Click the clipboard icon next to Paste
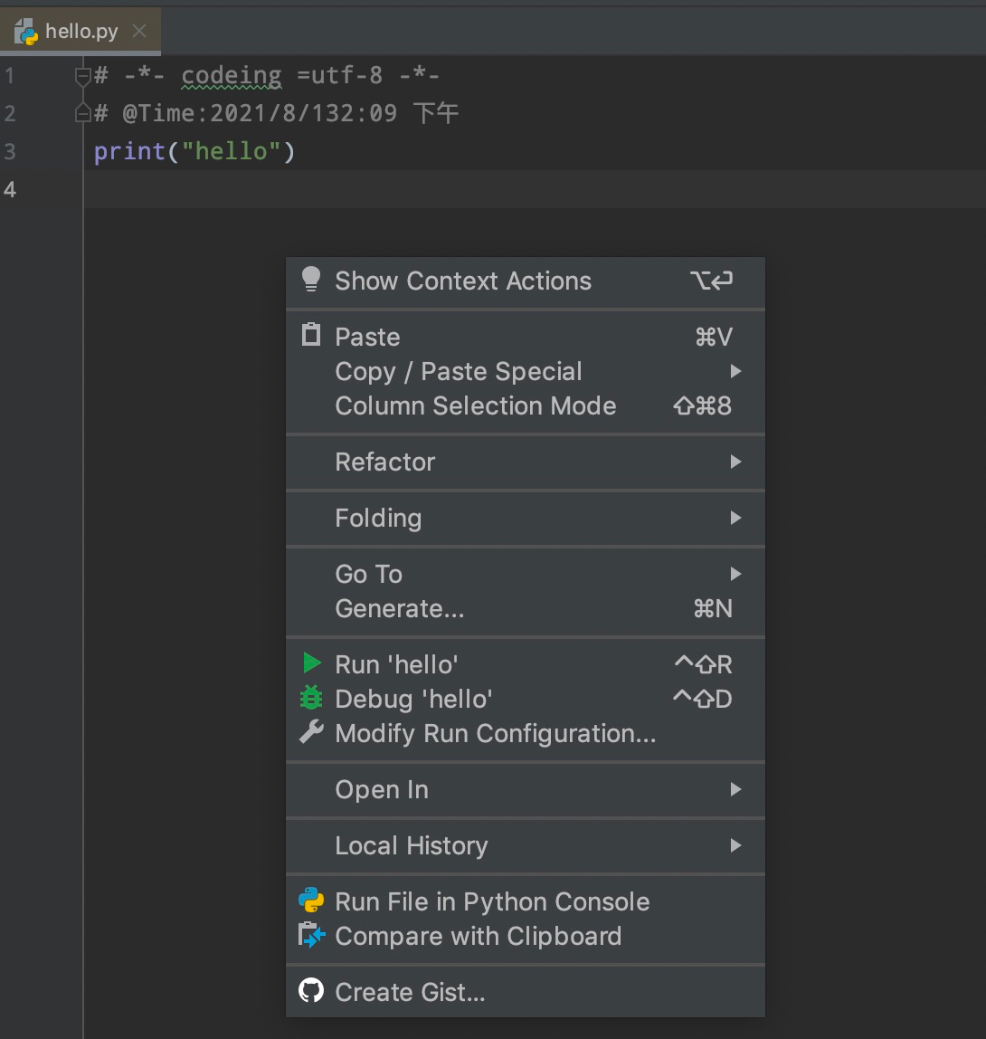 pos(311,336)
